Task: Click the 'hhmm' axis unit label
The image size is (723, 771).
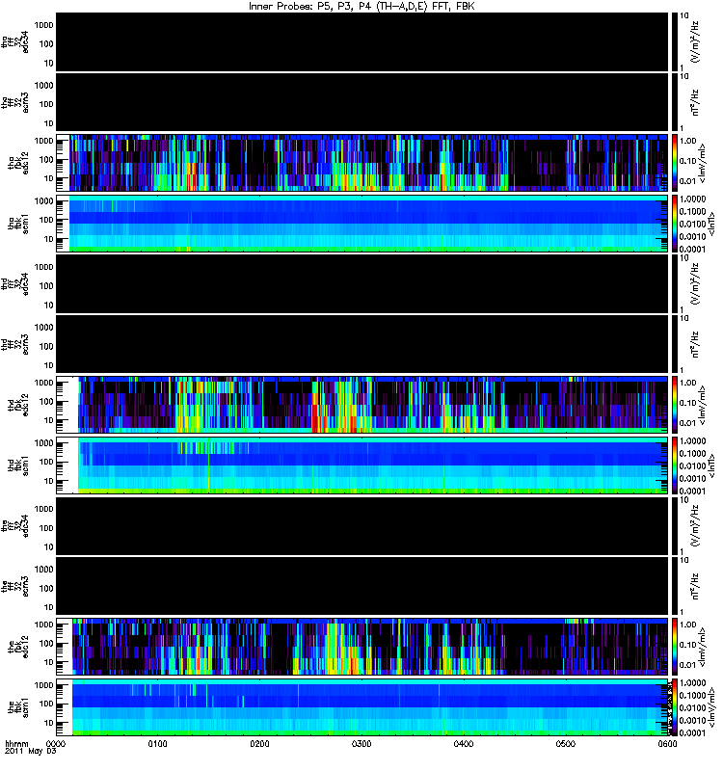Action: (x=16, y=743)
